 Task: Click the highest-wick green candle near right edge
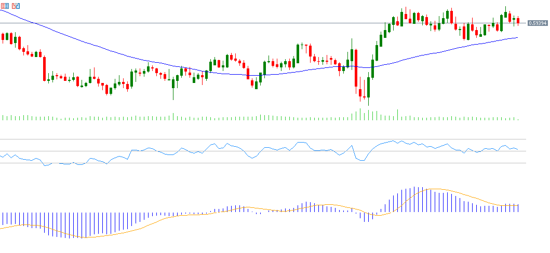tap(505, 14)
